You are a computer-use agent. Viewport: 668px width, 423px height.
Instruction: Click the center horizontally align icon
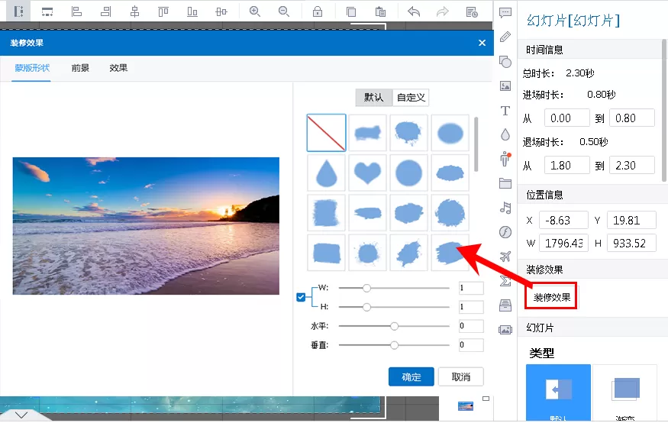click(x=134, y=11)
